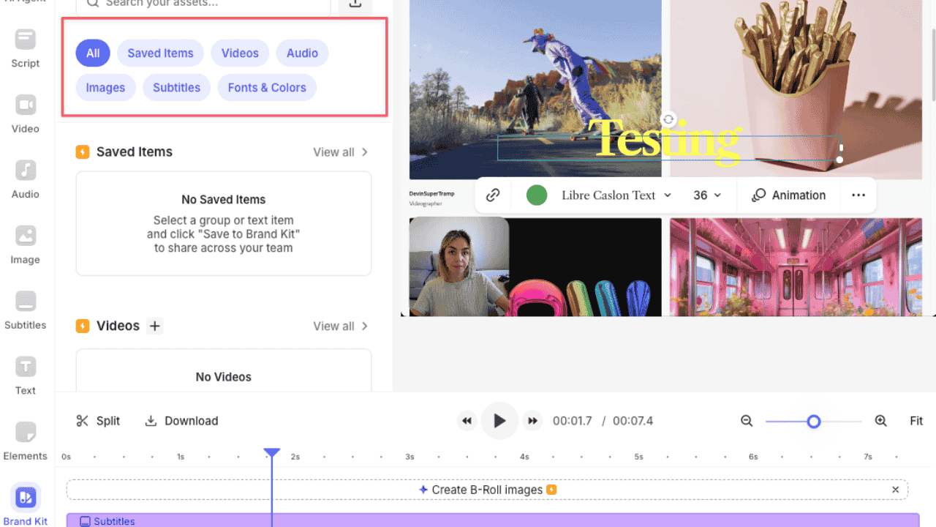Add a video with the plus button
The width and height of the screenshot is (936, 527).
[x=154, y=326]
